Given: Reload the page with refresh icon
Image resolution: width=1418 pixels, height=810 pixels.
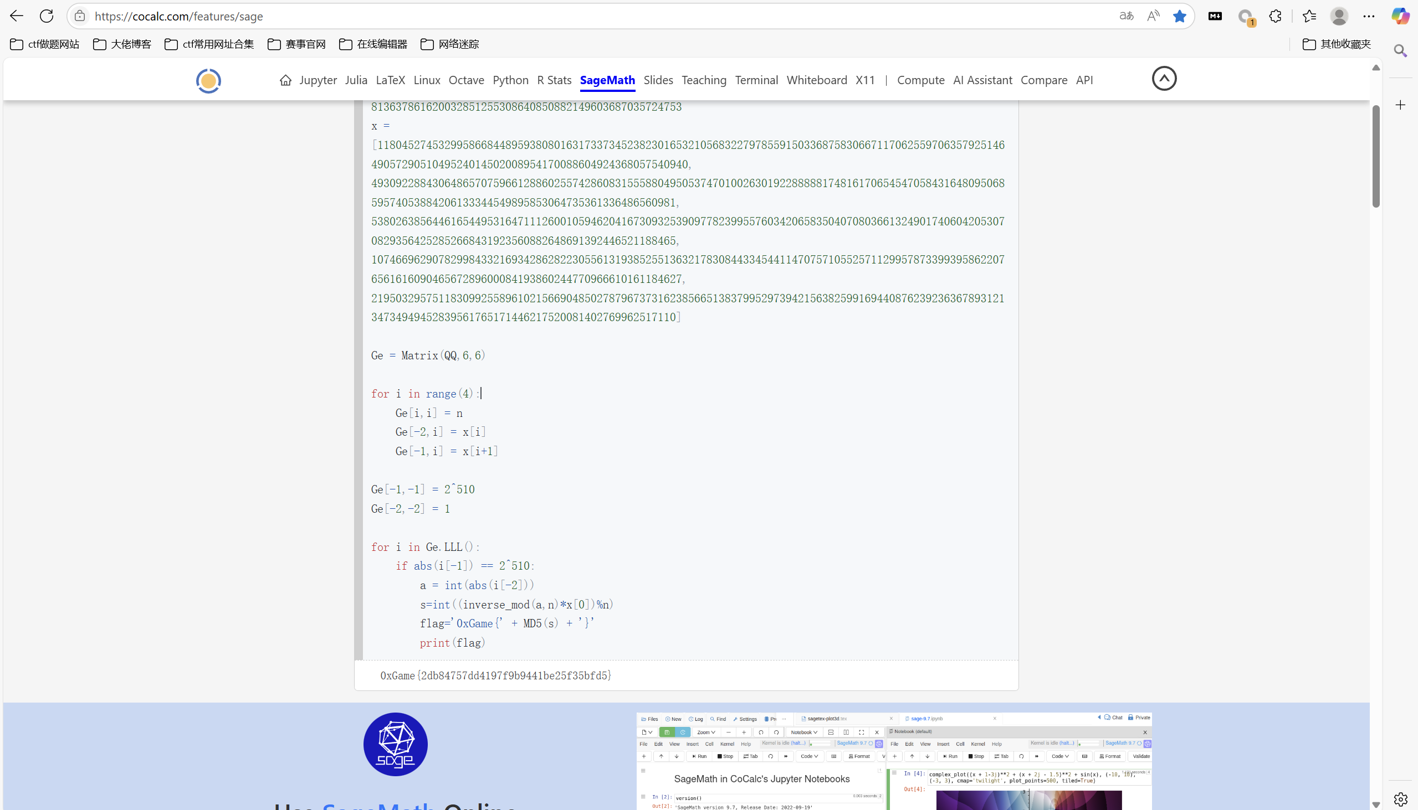Looking at the screenshot, I should click(x=47, y=16).
